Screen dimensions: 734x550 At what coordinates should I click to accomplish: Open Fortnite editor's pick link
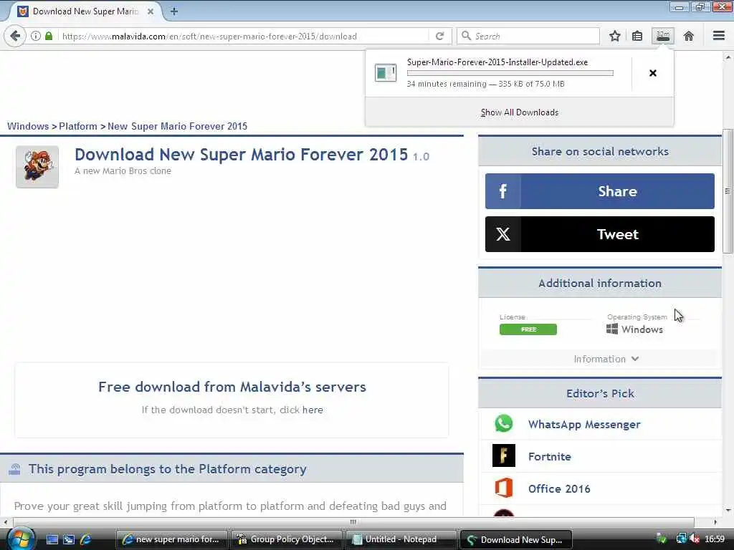[550, 456]
